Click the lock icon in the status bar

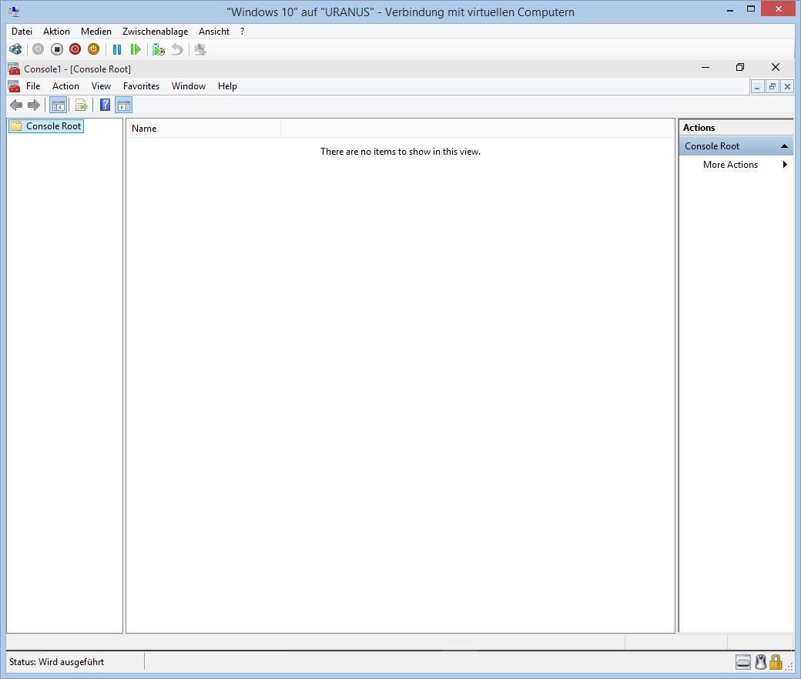(x=776, y=662)
